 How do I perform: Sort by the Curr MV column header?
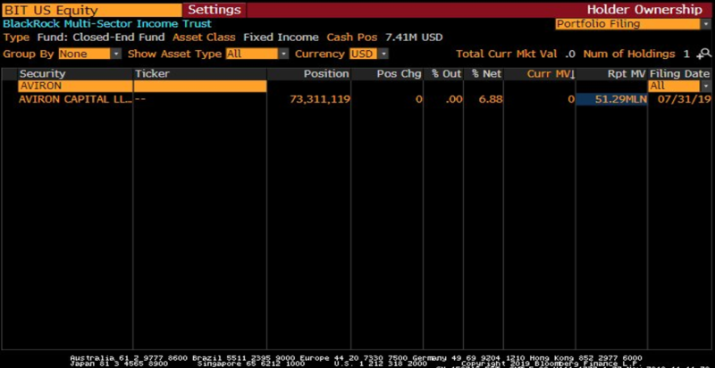point(540,74)
